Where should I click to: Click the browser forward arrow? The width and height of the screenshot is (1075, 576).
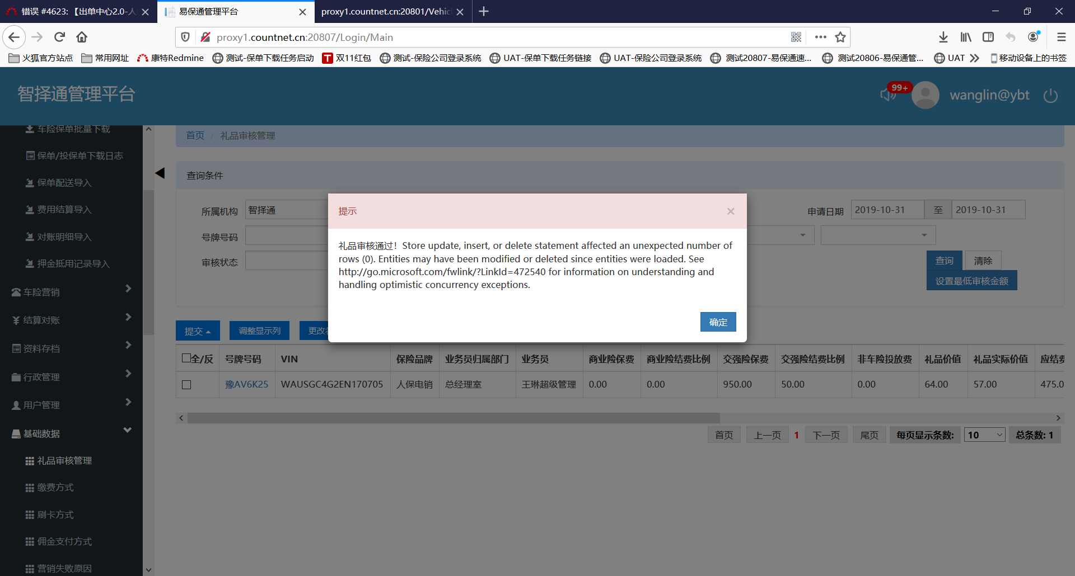click(37, 37)
